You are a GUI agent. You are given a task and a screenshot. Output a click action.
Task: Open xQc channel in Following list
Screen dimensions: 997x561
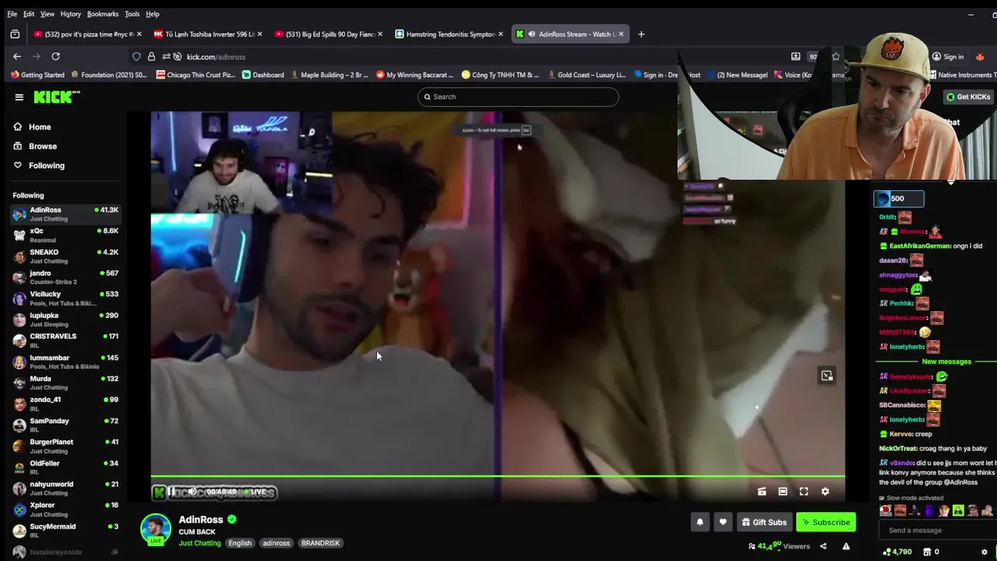(x=65, y=235)
